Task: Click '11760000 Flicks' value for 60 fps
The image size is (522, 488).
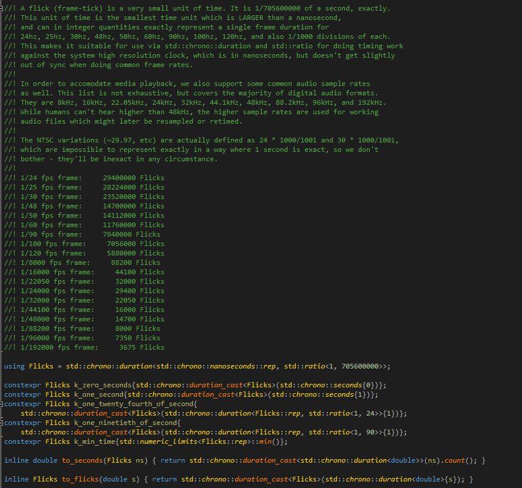Action: (133, 225)
